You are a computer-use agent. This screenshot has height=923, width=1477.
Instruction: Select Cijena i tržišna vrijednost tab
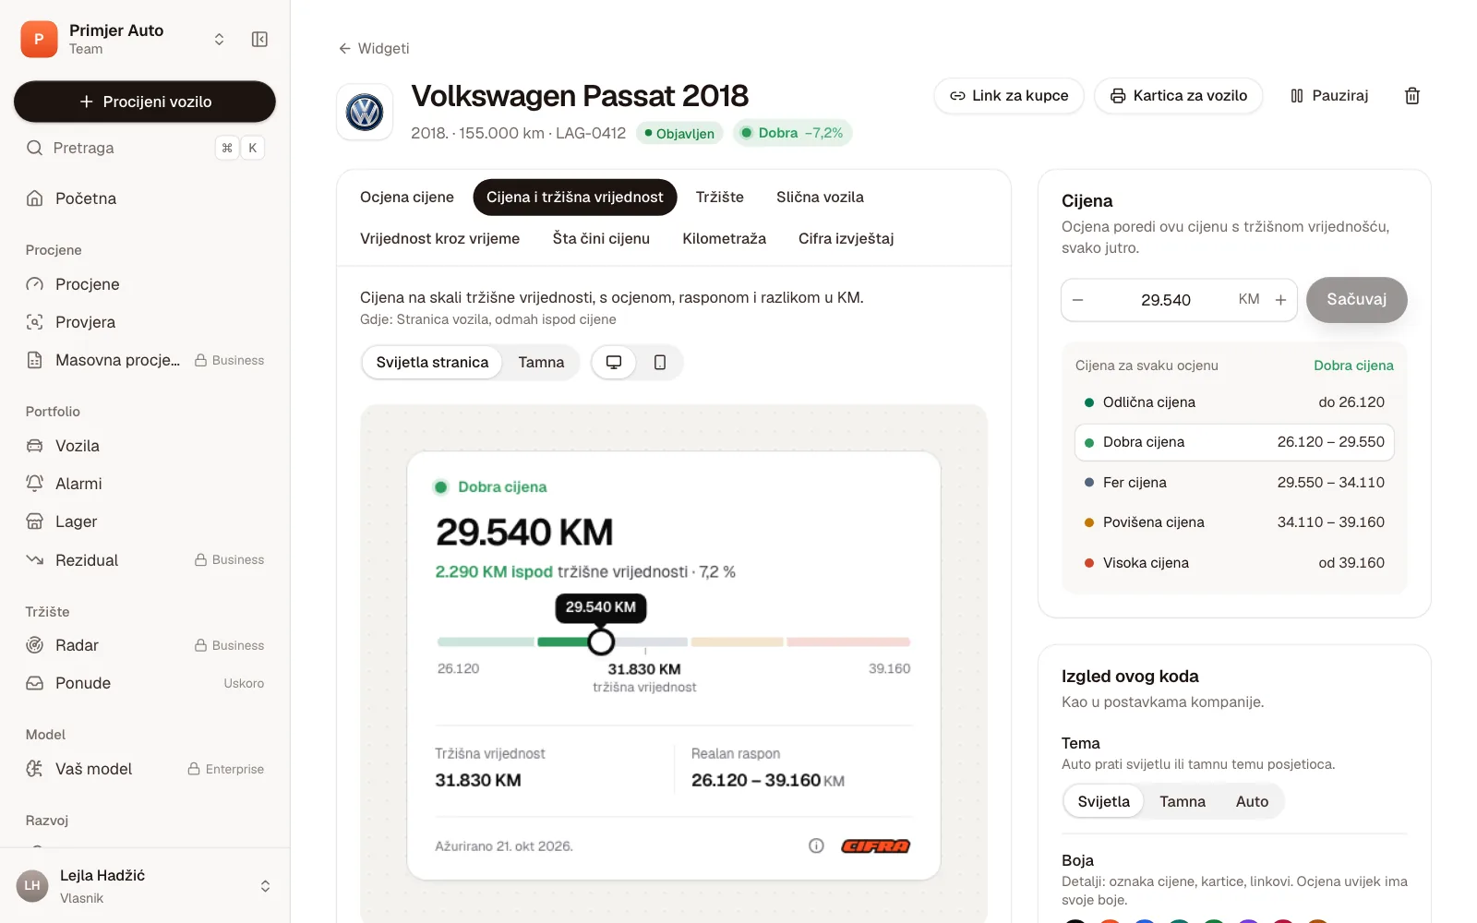coord(575,198)
